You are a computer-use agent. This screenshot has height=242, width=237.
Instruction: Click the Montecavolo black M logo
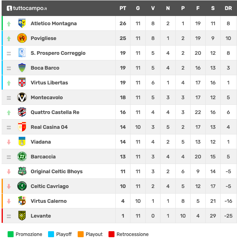coord(22,97)
